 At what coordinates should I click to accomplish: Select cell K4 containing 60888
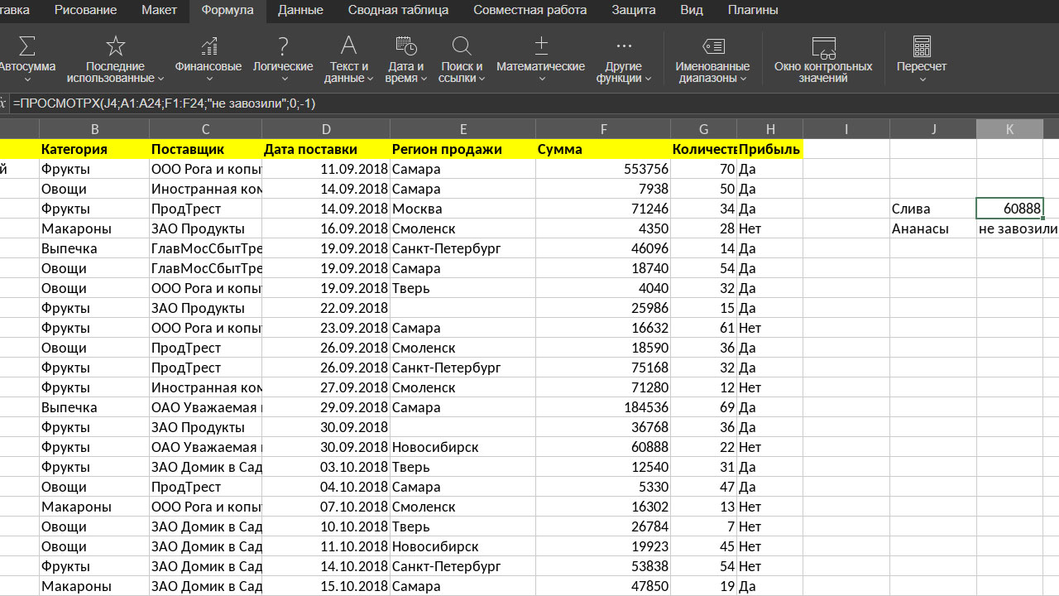tap(1009, 209)
